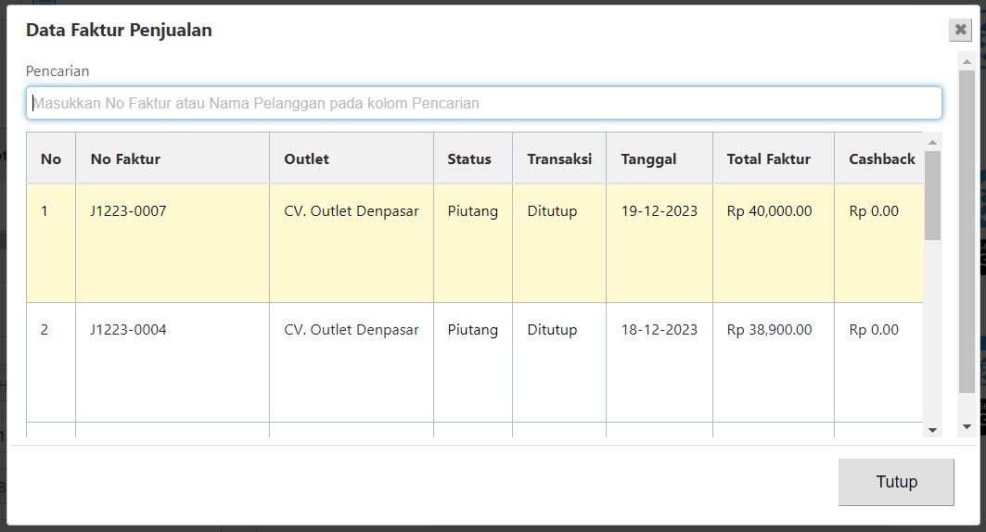Click the 18-12-2023 date cell
This screenshot has height=532, width=986.
[x=659, y=330]
